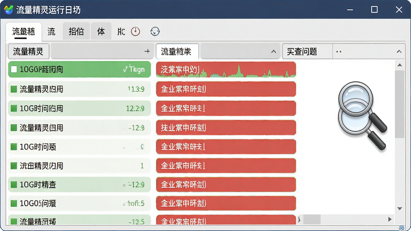
Task: Toggle green checkbox of 10G时间 row 12:2:9
Action: 14,108
